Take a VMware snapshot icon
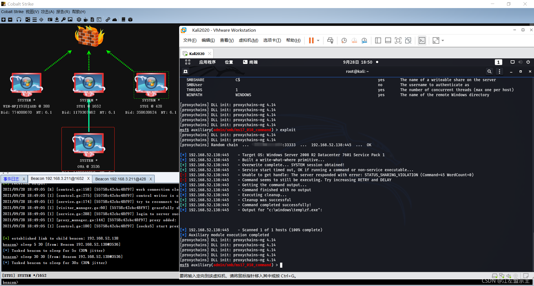The image size is (534, 286). pos(344,41)
